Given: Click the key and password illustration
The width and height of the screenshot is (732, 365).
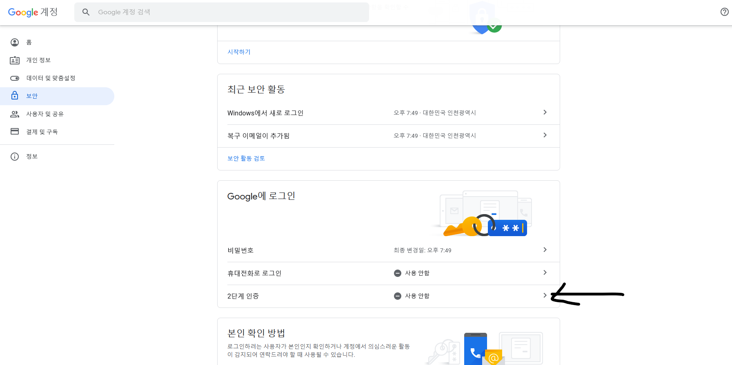Looking at the screenshot, I should click(483, 214).
